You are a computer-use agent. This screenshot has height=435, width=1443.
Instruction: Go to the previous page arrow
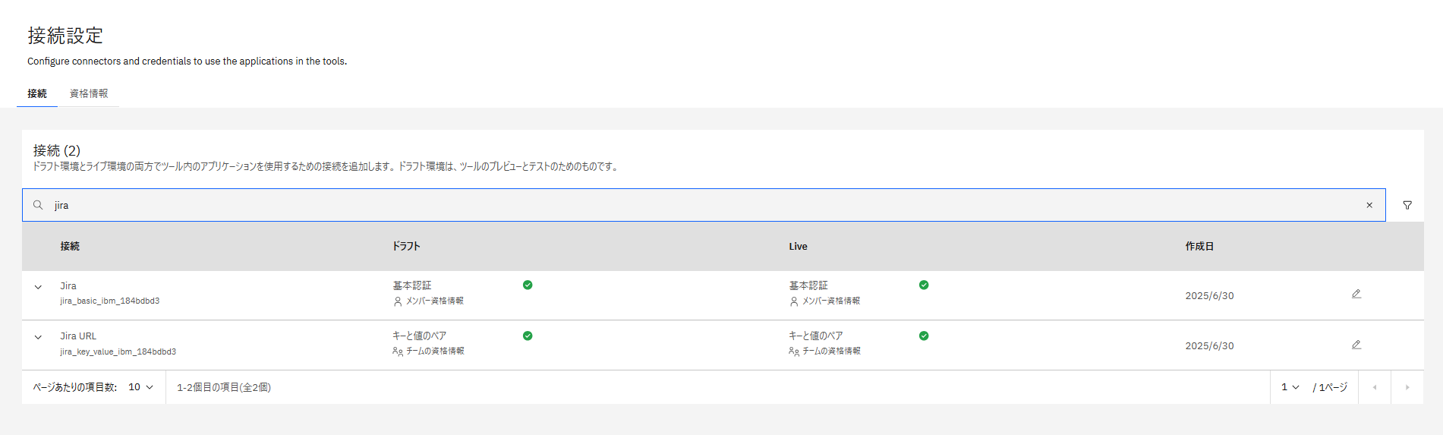click(x=1374, y=387)
